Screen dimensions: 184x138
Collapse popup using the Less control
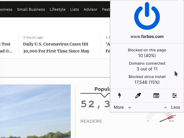click(x=172, y=107)
